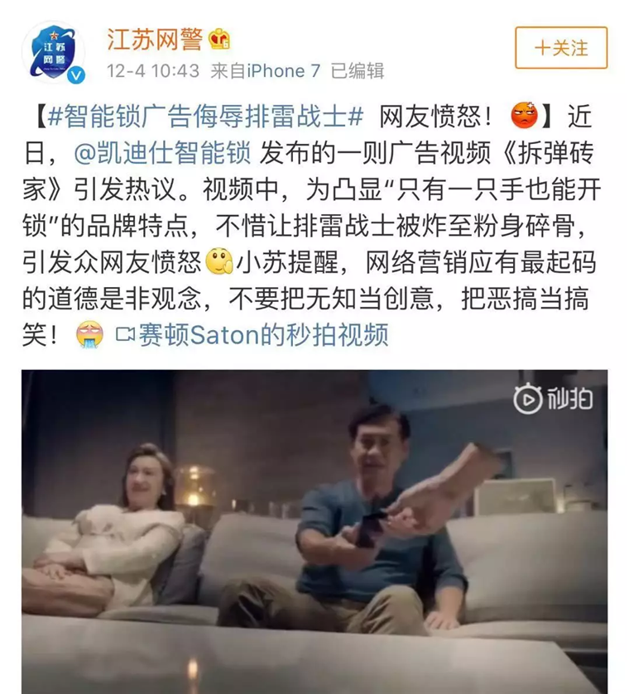The height and width of the screenshot is (694, 629).
Task: Open 赛顿Saton的秒拍视频 link
Action: pos(263,335)
